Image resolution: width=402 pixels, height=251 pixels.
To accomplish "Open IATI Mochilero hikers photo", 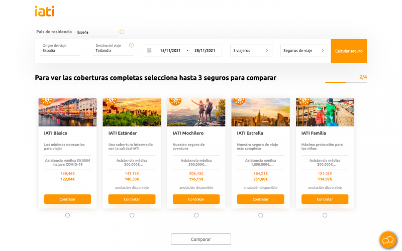I will click(x=196, y=112).
